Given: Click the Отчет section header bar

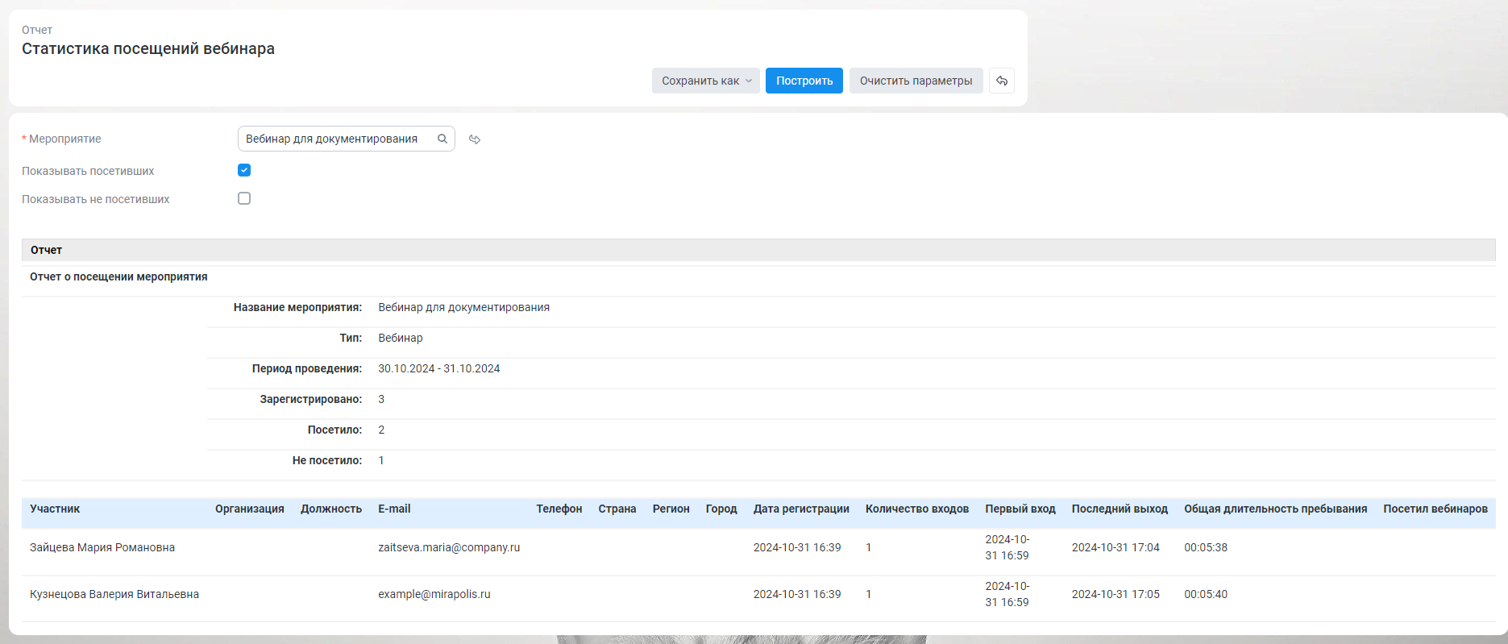Looking at the screenshot, I should [758, 250].
